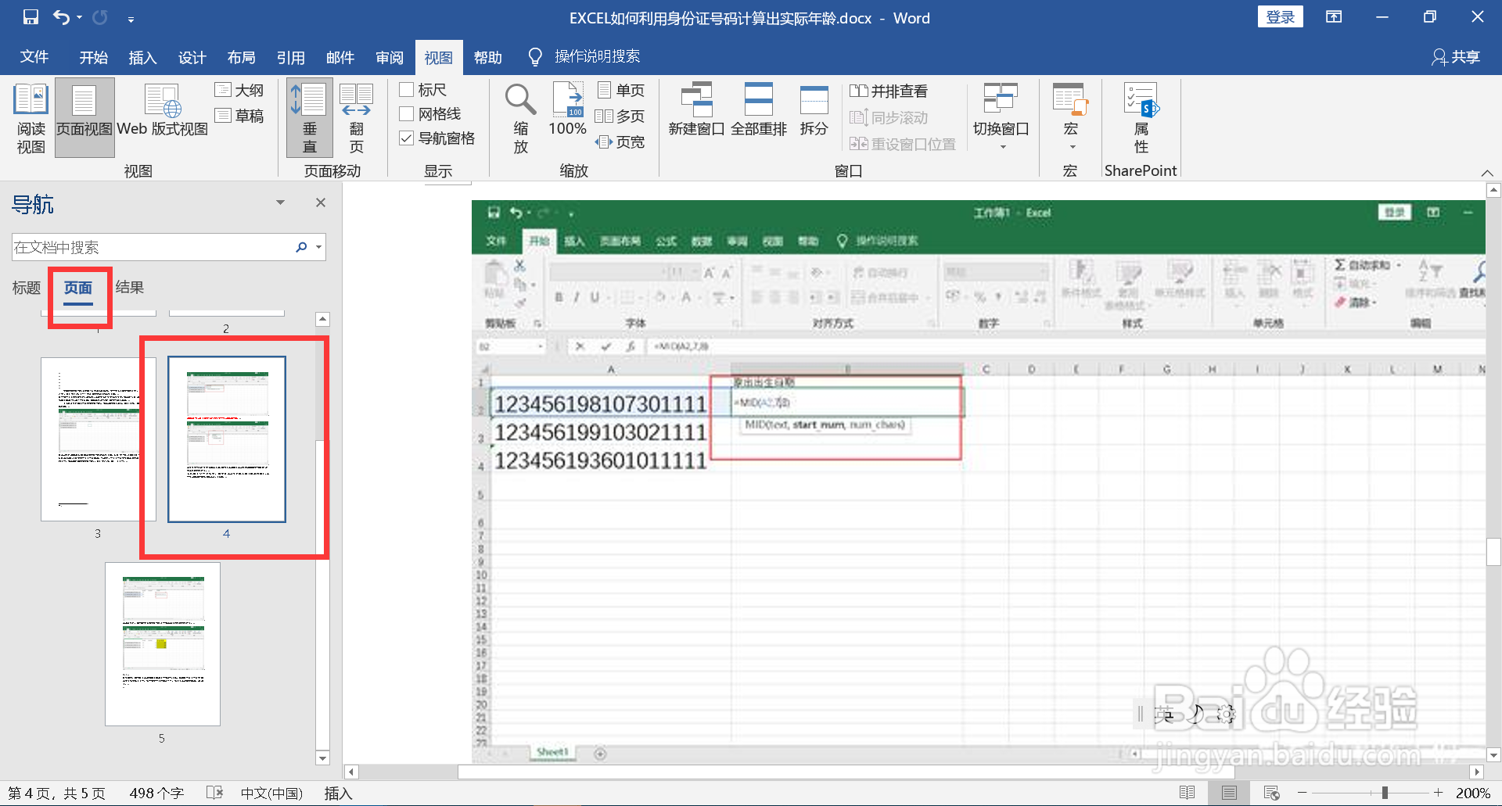The width and height of the screenshot is (1502, 806).
Task: Open 结果 results tab in navigation
Action: coord(130,288)
